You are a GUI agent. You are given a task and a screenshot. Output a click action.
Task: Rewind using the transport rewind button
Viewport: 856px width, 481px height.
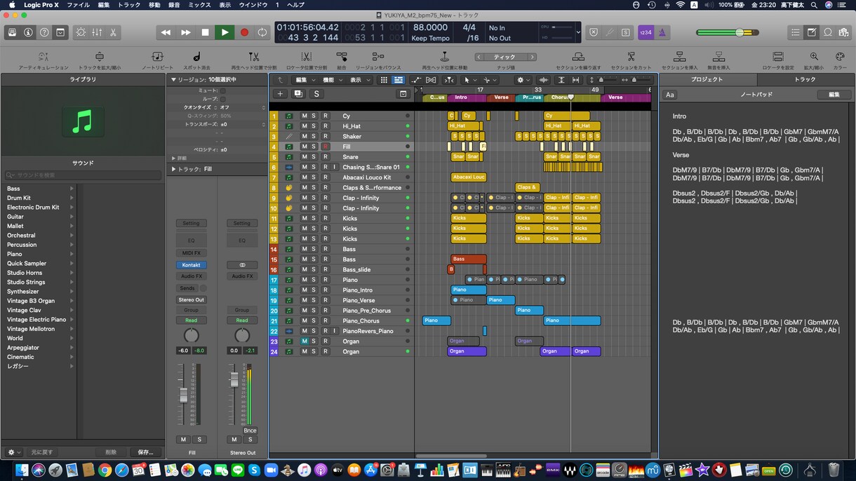166,32
